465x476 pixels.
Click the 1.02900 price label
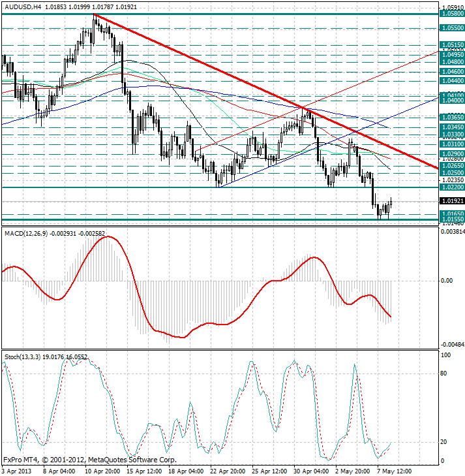click(452, 154)
